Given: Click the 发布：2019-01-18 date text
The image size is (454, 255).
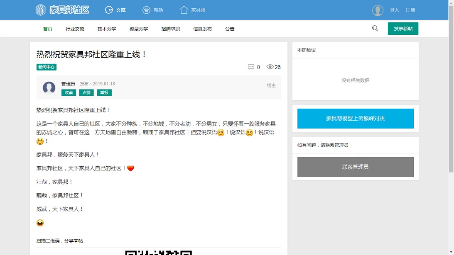Looking at the screenshot, I should click(x=97, y=84).
